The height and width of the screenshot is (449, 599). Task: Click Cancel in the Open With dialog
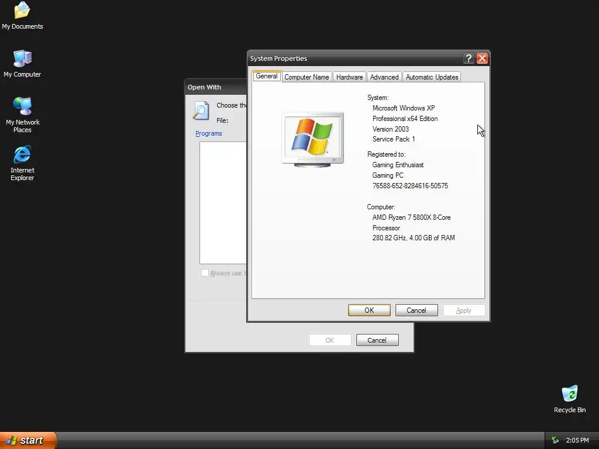click(377, 340)
